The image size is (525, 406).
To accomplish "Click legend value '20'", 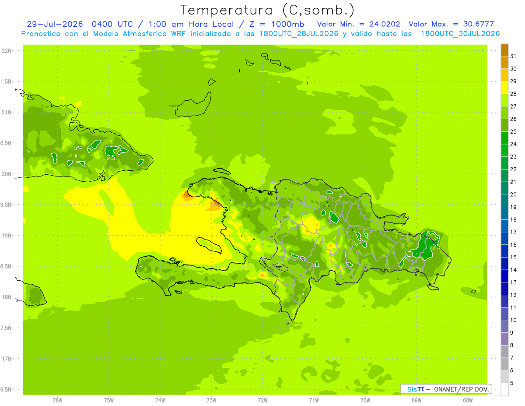I will (x=514, y=194).
